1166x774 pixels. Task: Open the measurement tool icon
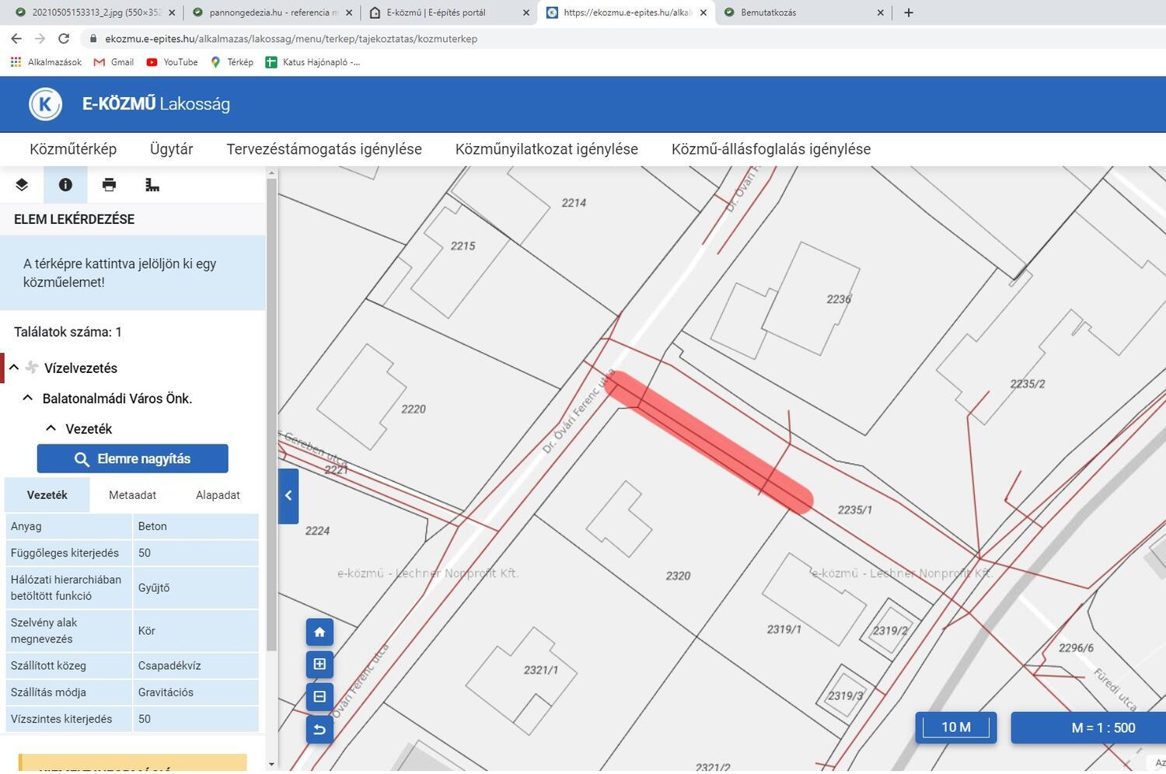152,185
